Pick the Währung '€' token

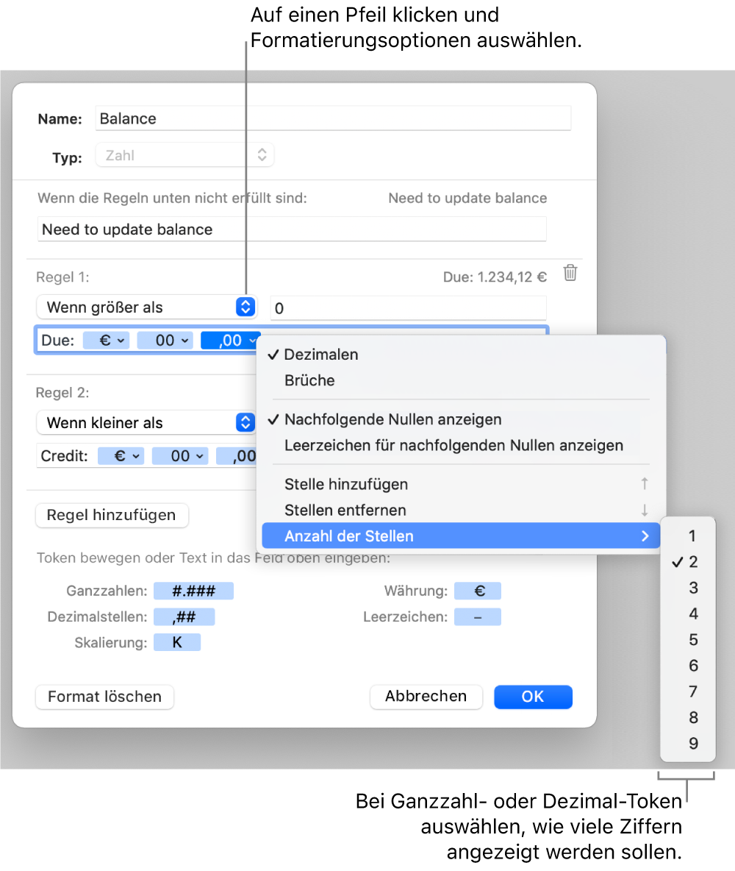478,591
